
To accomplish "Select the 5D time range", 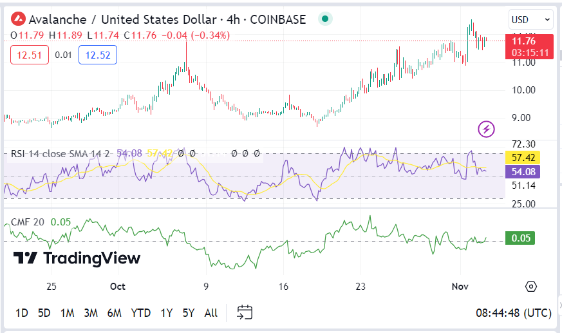I will (44, 313).
